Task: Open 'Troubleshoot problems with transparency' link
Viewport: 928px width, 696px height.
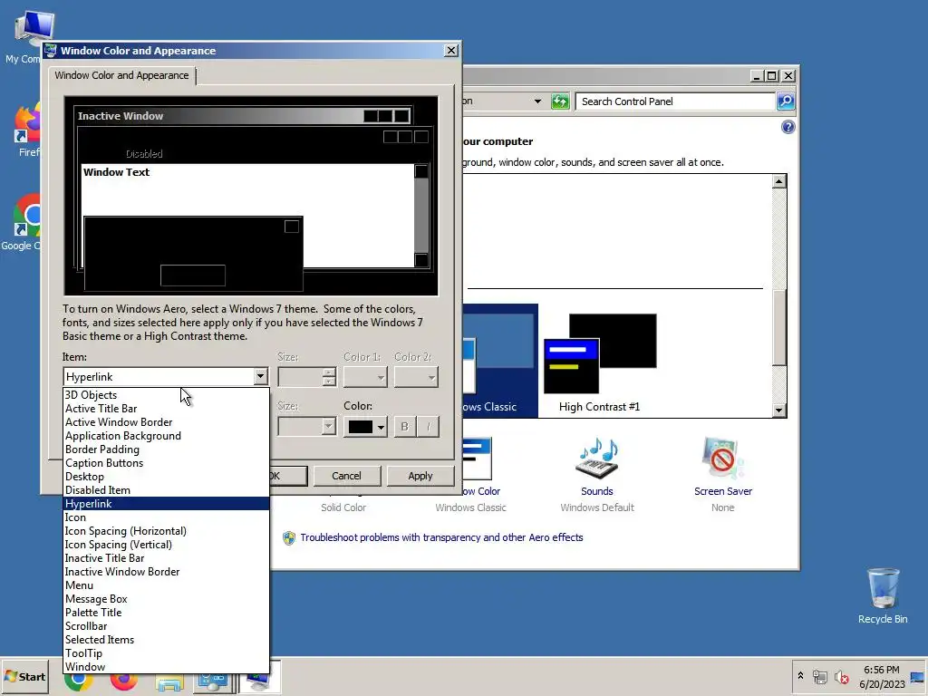Action: click(x=441, y=537)
